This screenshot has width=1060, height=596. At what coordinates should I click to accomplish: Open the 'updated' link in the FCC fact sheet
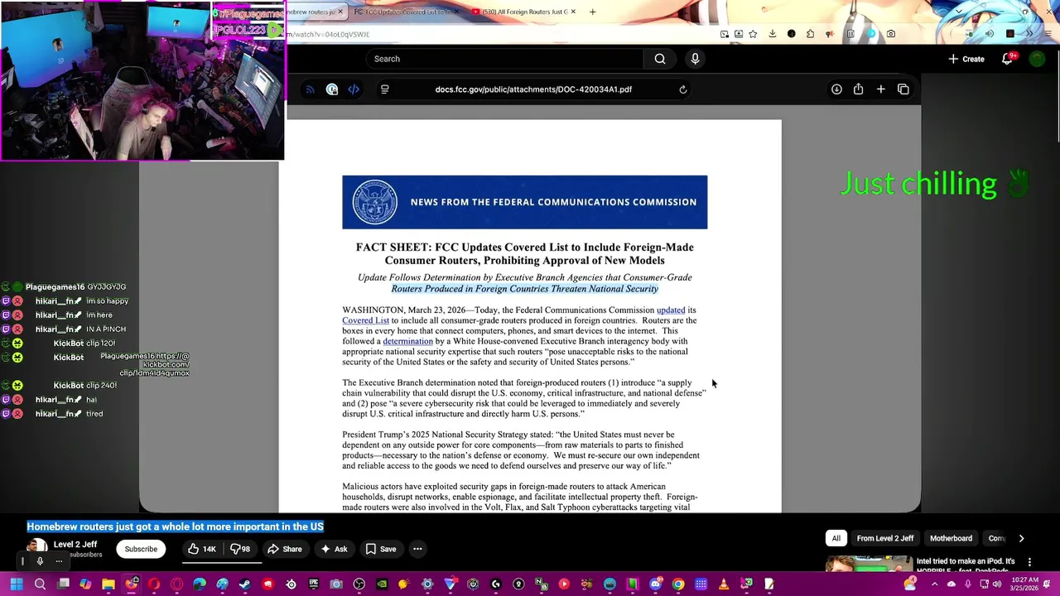pos(671,310)
